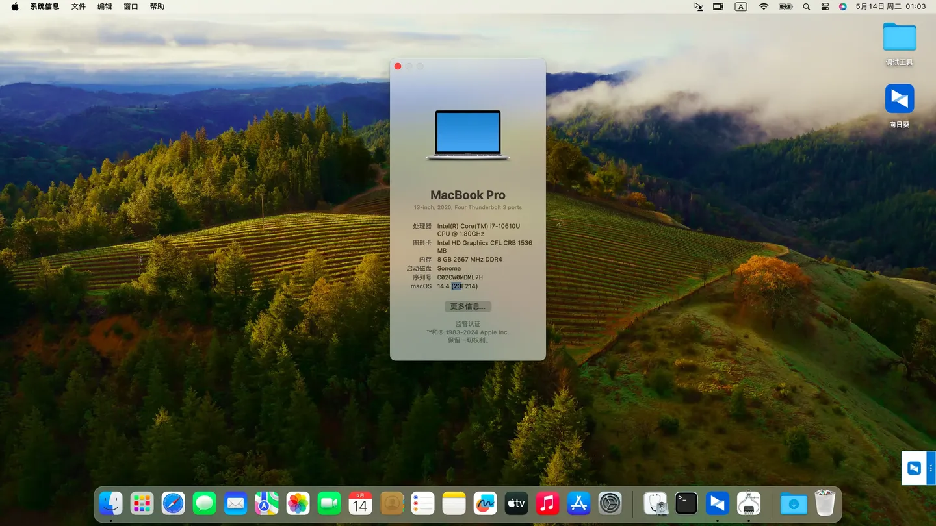Open the Music app in Dock

(x=547, y=503)
